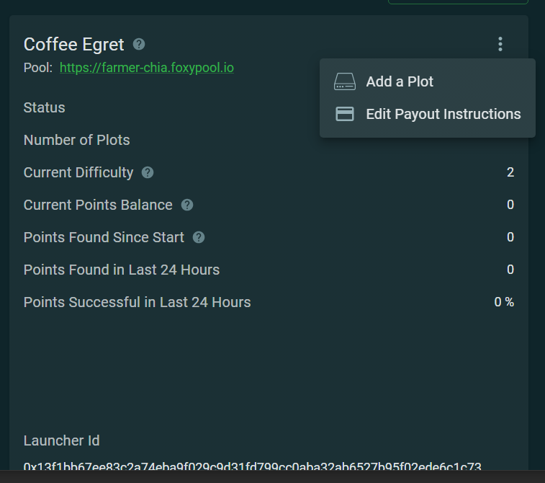The image size is (545, 483).
Task: Click the help icon beside Coffee Egret
Action: [139, 44]
